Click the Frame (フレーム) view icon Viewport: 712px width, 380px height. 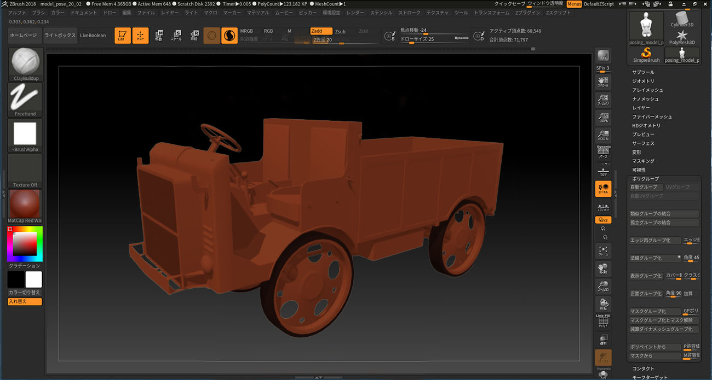pos(603,251)
